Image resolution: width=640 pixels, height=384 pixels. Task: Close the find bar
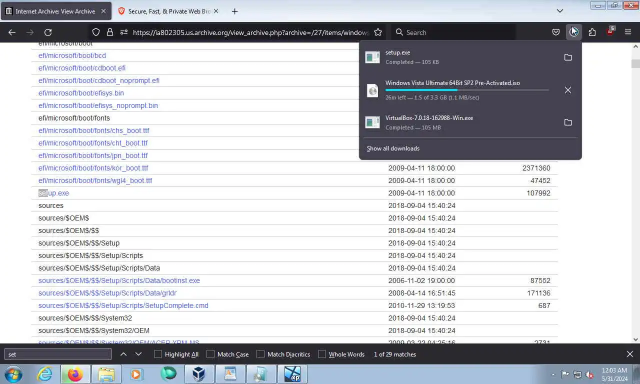point(630,354)
